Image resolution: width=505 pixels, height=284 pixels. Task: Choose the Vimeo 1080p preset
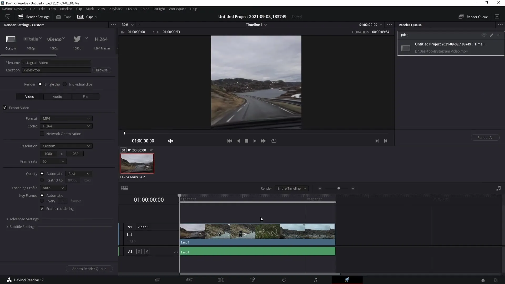point(55,39)
